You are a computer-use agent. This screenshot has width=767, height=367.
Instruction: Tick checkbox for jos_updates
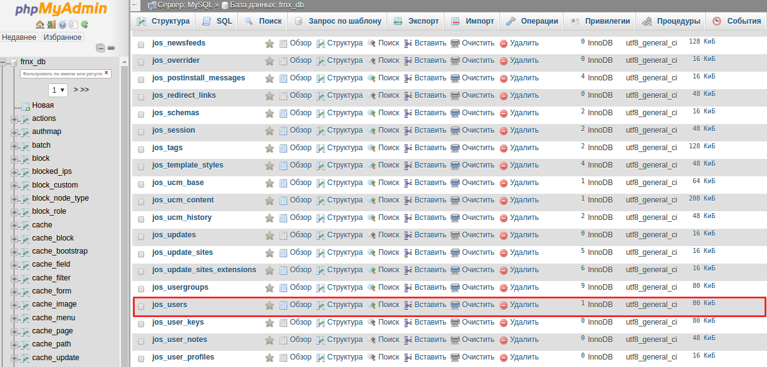tap(141, 236)
